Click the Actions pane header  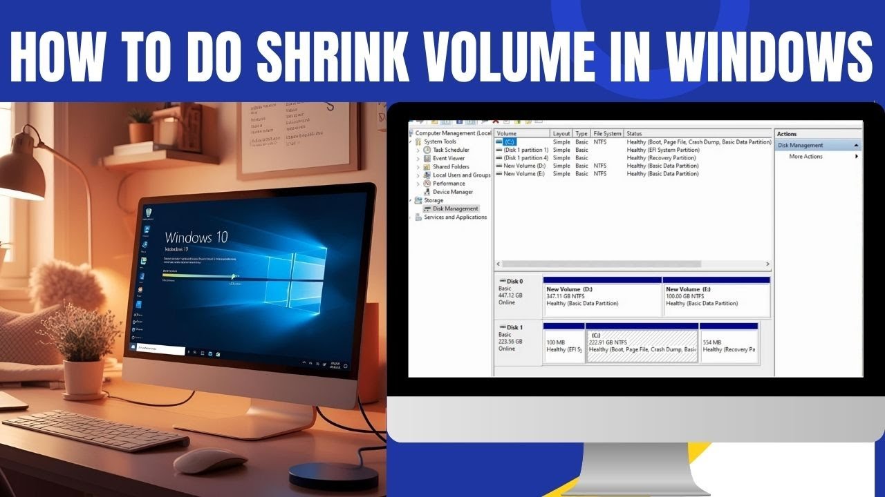pyautogui.click(x=818, y=134)
